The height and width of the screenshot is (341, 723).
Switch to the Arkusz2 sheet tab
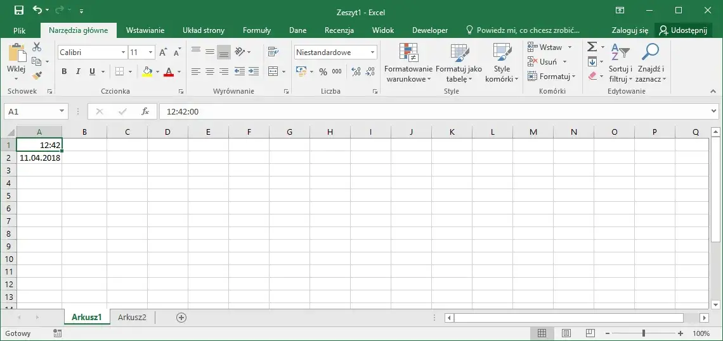pyautogui.click(x=132, y=317)
